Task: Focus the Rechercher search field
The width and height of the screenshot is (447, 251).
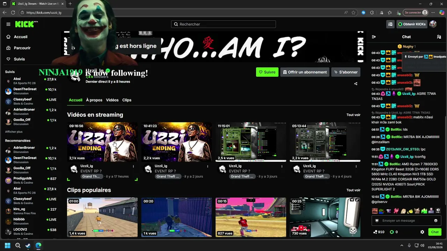Action: [223, 24]
